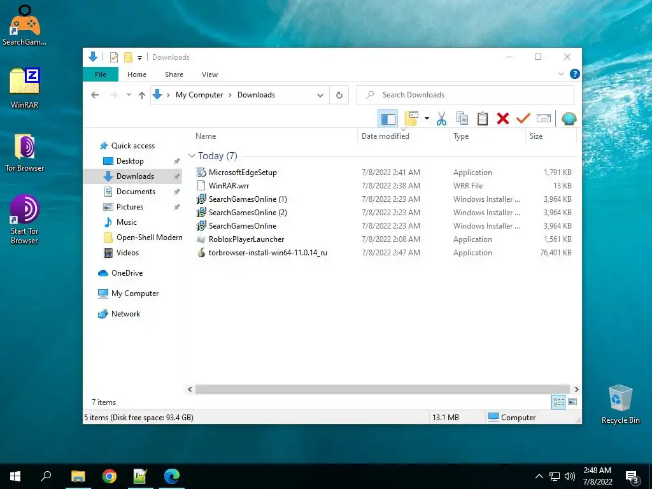
Task: Refresh the Downloads folder
Action: point(339,96)
